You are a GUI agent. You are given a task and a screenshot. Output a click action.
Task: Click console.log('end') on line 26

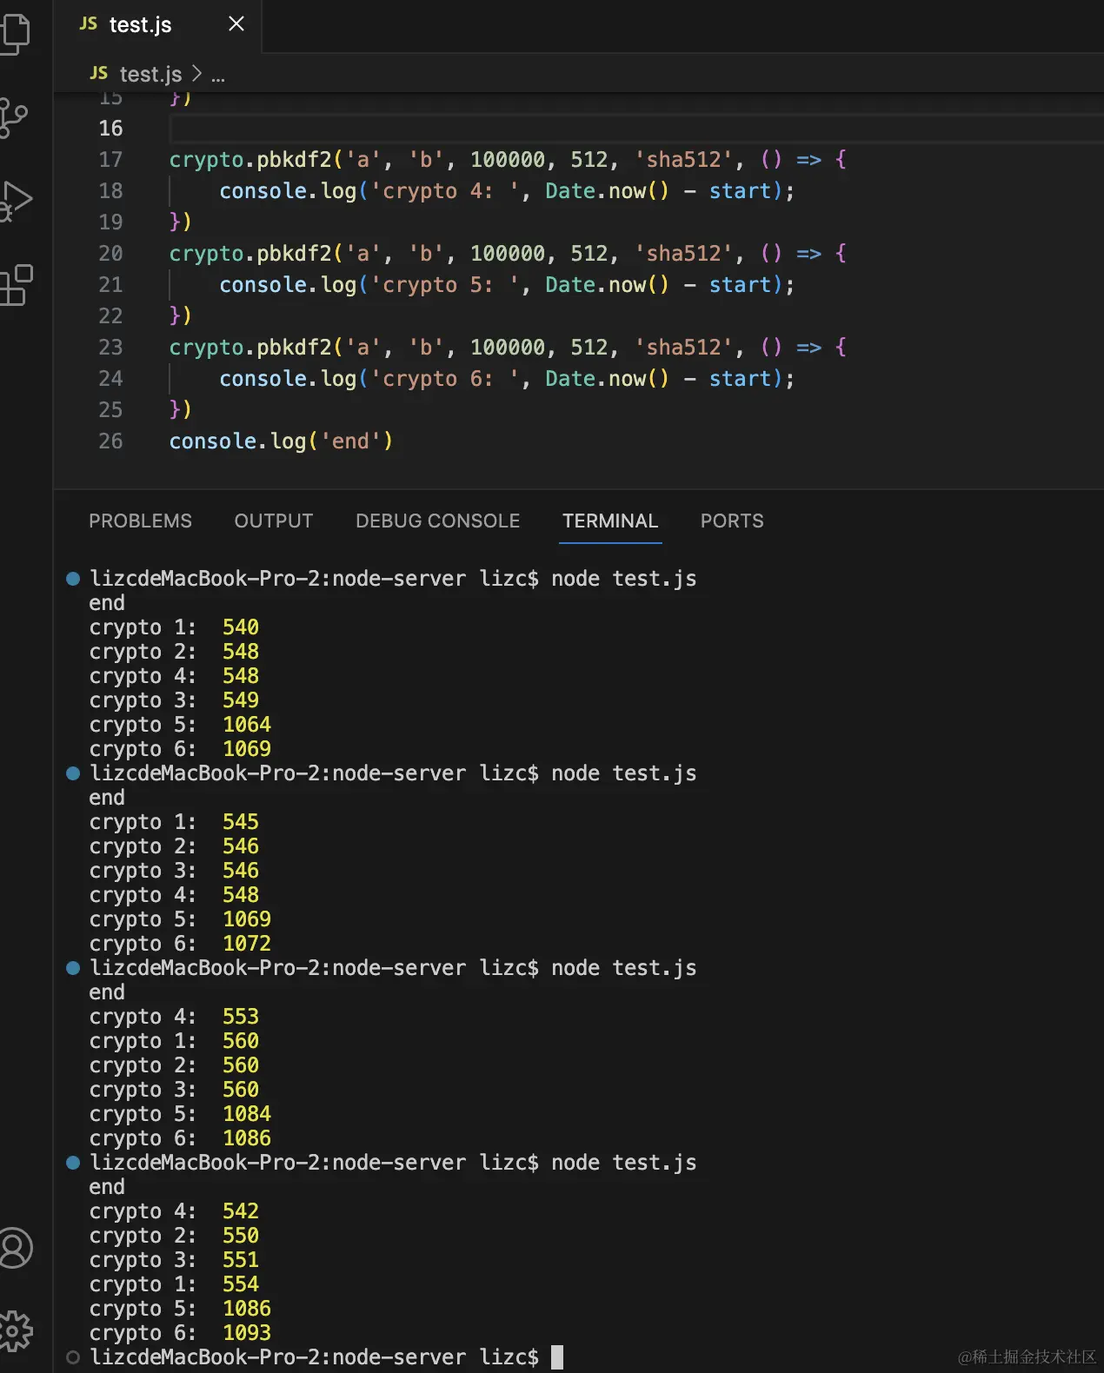(281, 441)
